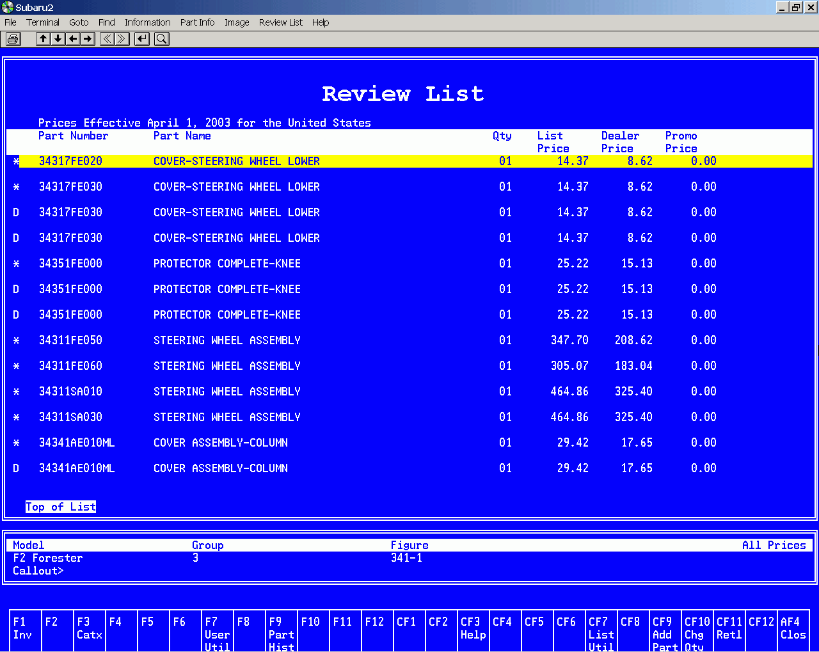Viewport: 819px width, 652px height.
Task: Select part 34341AE010ML in the asterisk row
Action: (77, 443)
